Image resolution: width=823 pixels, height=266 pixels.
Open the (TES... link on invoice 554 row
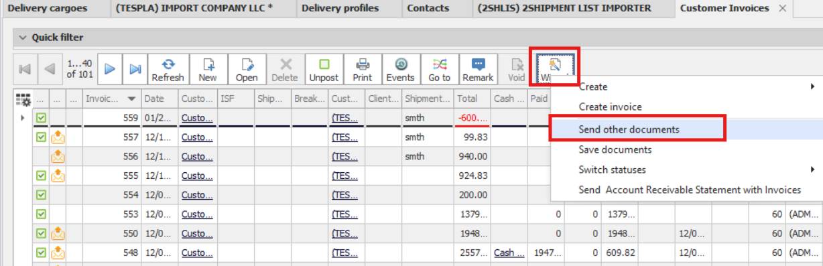344,195
